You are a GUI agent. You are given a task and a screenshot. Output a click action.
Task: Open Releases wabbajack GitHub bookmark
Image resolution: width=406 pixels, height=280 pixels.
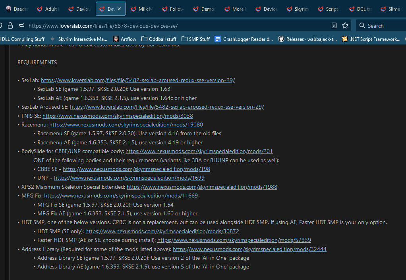tap(307, 39)
